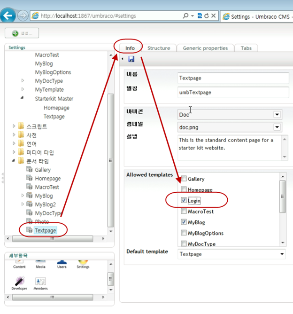
Task: Click the Textpage name input field
Action: pos(233,78)
